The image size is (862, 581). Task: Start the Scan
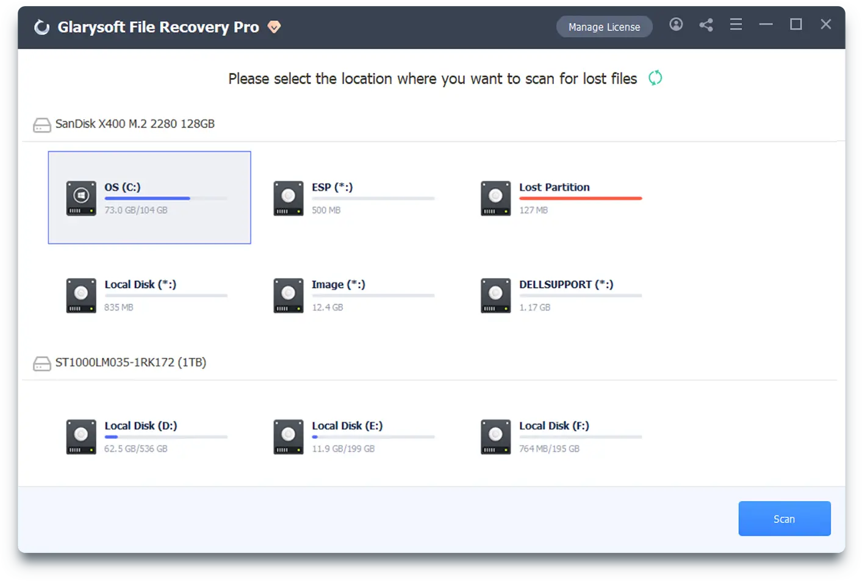(785, 518)
